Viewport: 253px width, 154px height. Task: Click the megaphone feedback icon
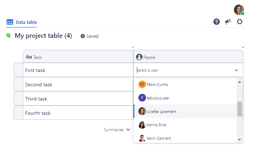228,22
